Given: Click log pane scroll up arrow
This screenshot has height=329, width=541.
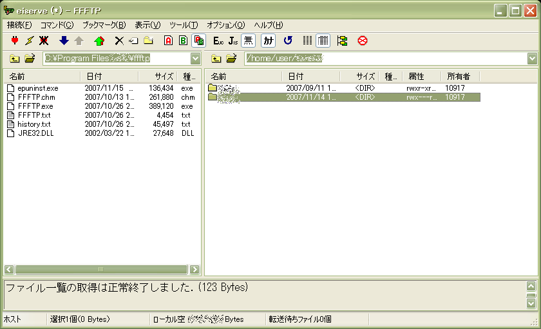Looking at the screenshot, I should pos(531,286).
